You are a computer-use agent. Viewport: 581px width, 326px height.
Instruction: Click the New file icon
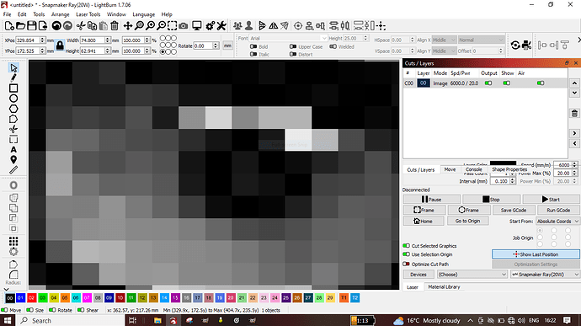pos(9,26)
